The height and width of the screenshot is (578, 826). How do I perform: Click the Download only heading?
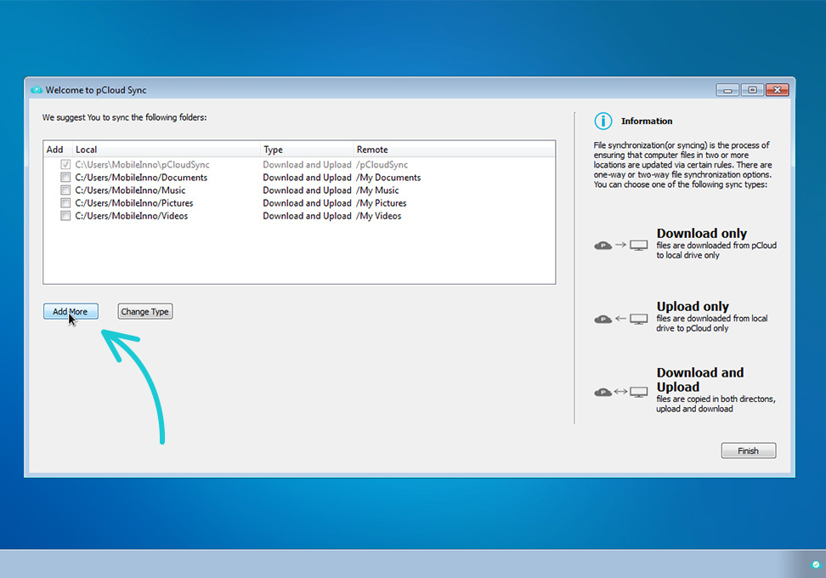click(x=702, y=233)
